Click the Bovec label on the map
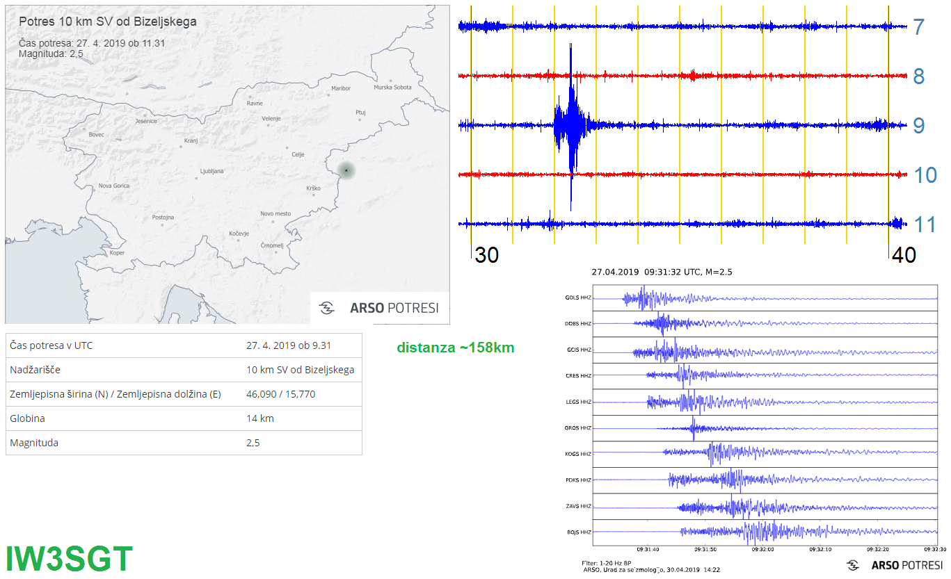 pyautogui.click(x=97, y=134)
